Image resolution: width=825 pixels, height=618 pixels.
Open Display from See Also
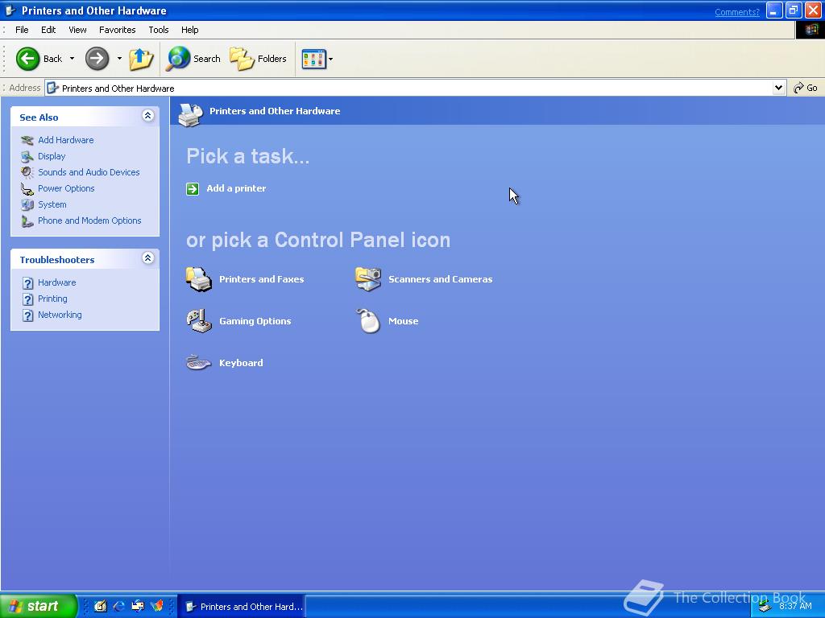click(52, 156)
